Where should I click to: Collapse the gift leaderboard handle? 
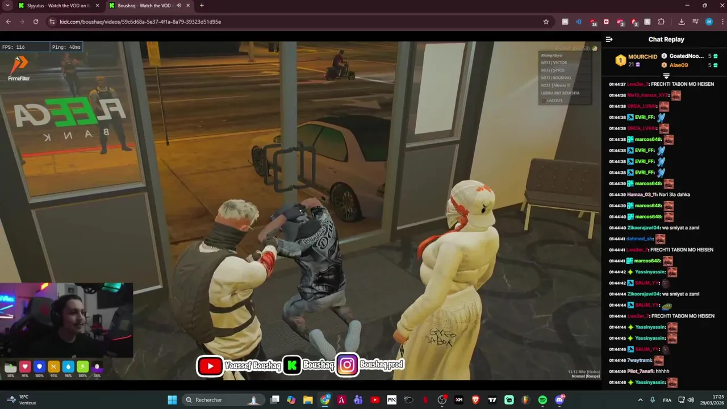coord(666,76)
